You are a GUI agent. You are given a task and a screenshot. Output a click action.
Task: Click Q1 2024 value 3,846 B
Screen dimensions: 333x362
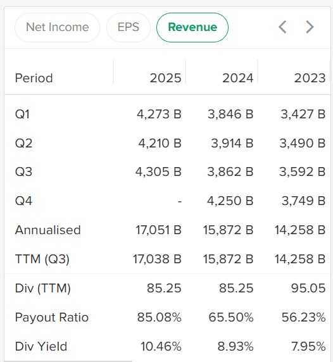(230, 115)
